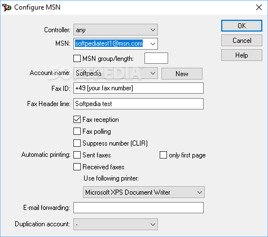Expand the Duplication account dropdown
268x237 pixels.
(x=116, y=224)
